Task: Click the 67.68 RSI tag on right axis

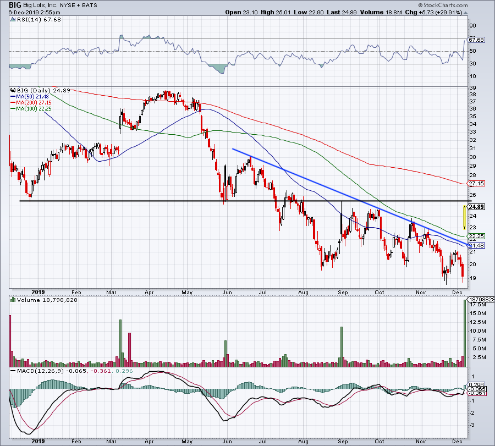Action: point(476,40)
